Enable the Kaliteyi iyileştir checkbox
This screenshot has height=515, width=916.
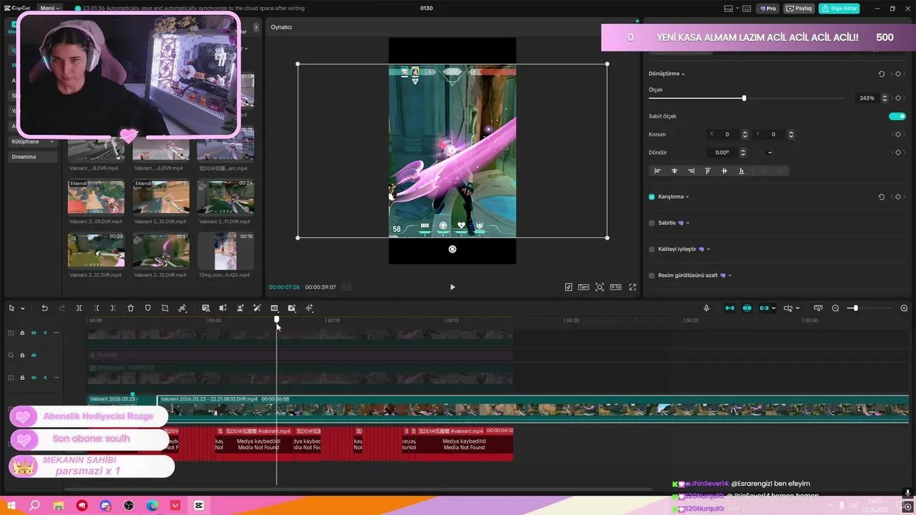pyautogui.click(x=651, y=249)
